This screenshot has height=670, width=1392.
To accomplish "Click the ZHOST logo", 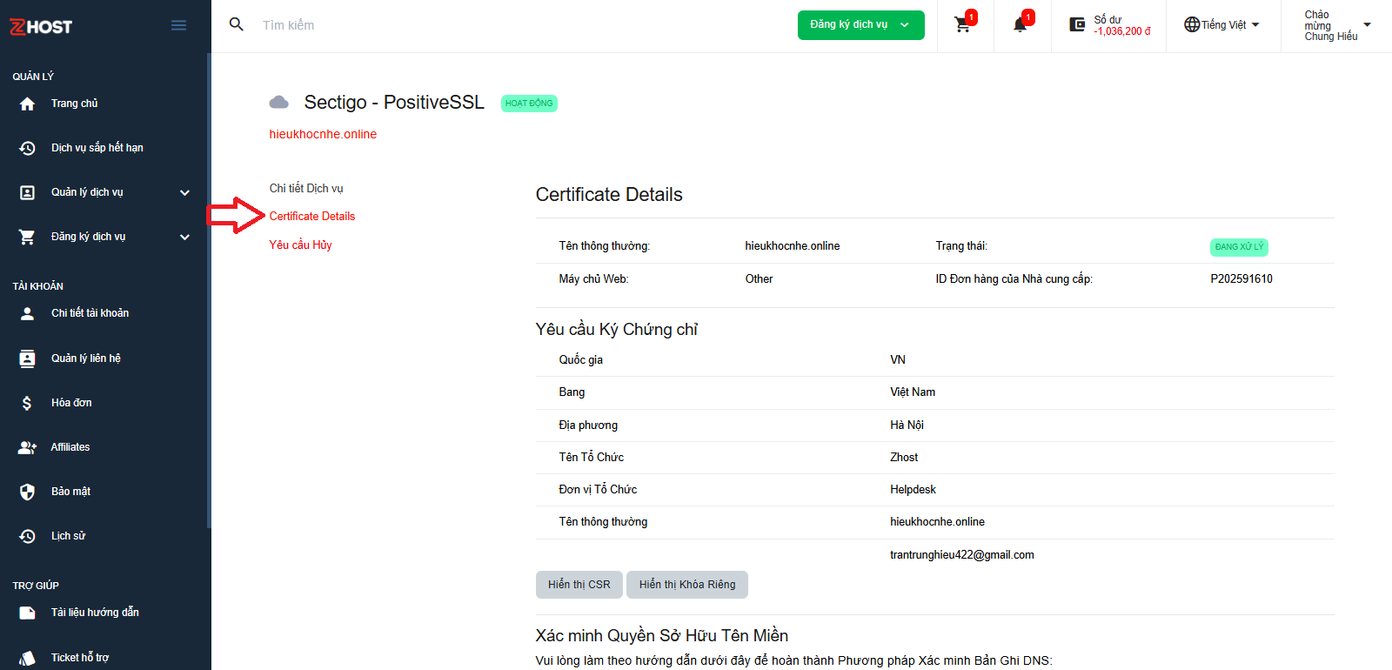I will click(41, 27).
